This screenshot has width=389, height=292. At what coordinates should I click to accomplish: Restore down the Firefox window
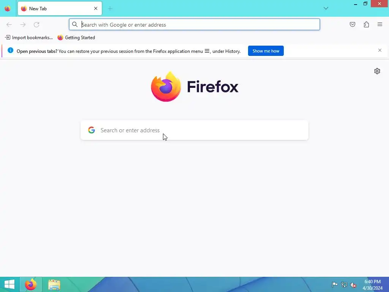(365, 3)
